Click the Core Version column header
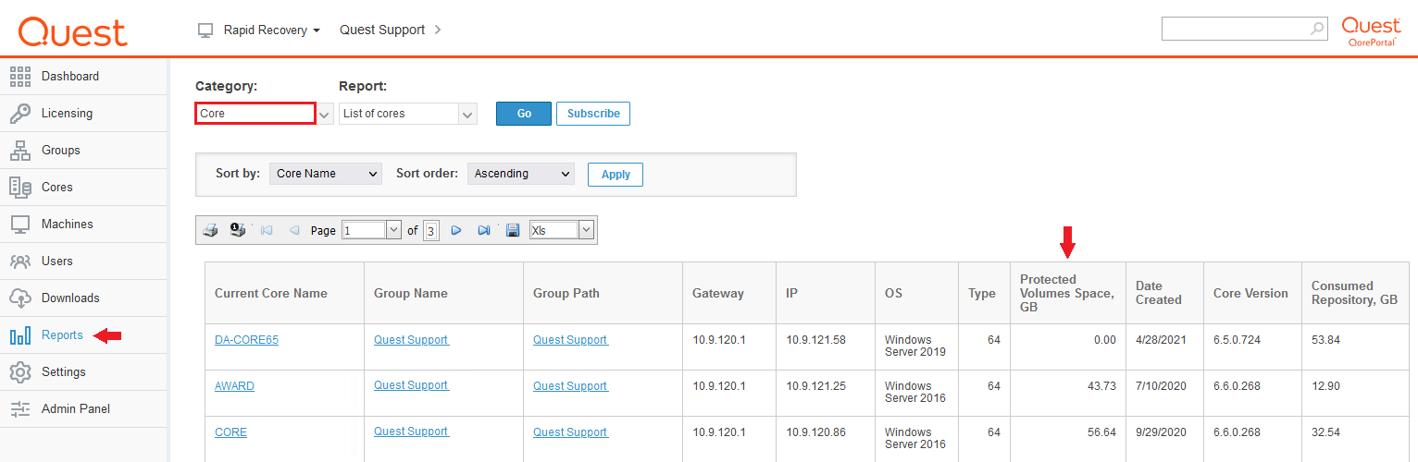This screenshot has width=1418, height=462. coord(1250,293)
